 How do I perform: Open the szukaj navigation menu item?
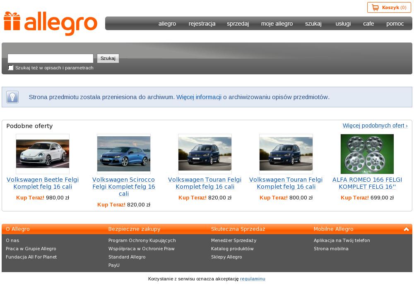pyautogui.click(x=313, y=24)
